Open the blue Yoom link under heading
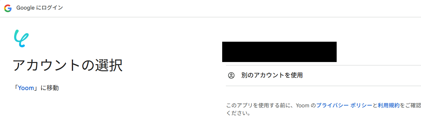Image resolution: width=421 pixels, height=124 pixels. click(x=26, y=88)
